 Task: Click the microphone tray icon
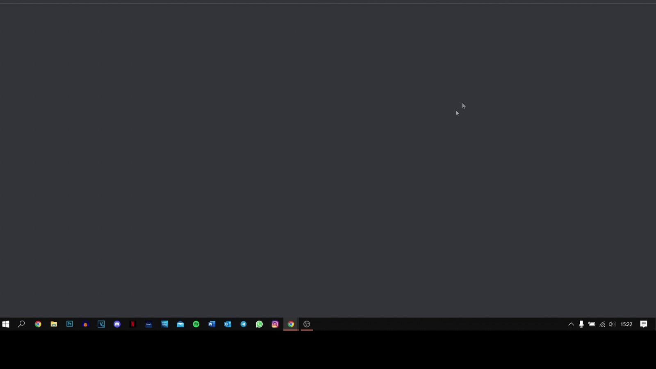point(581,324)
